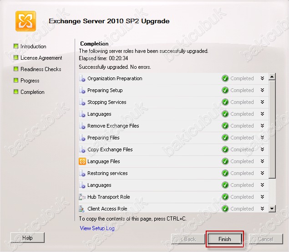Click the vertical scrollbar thumb

[272, 129]
